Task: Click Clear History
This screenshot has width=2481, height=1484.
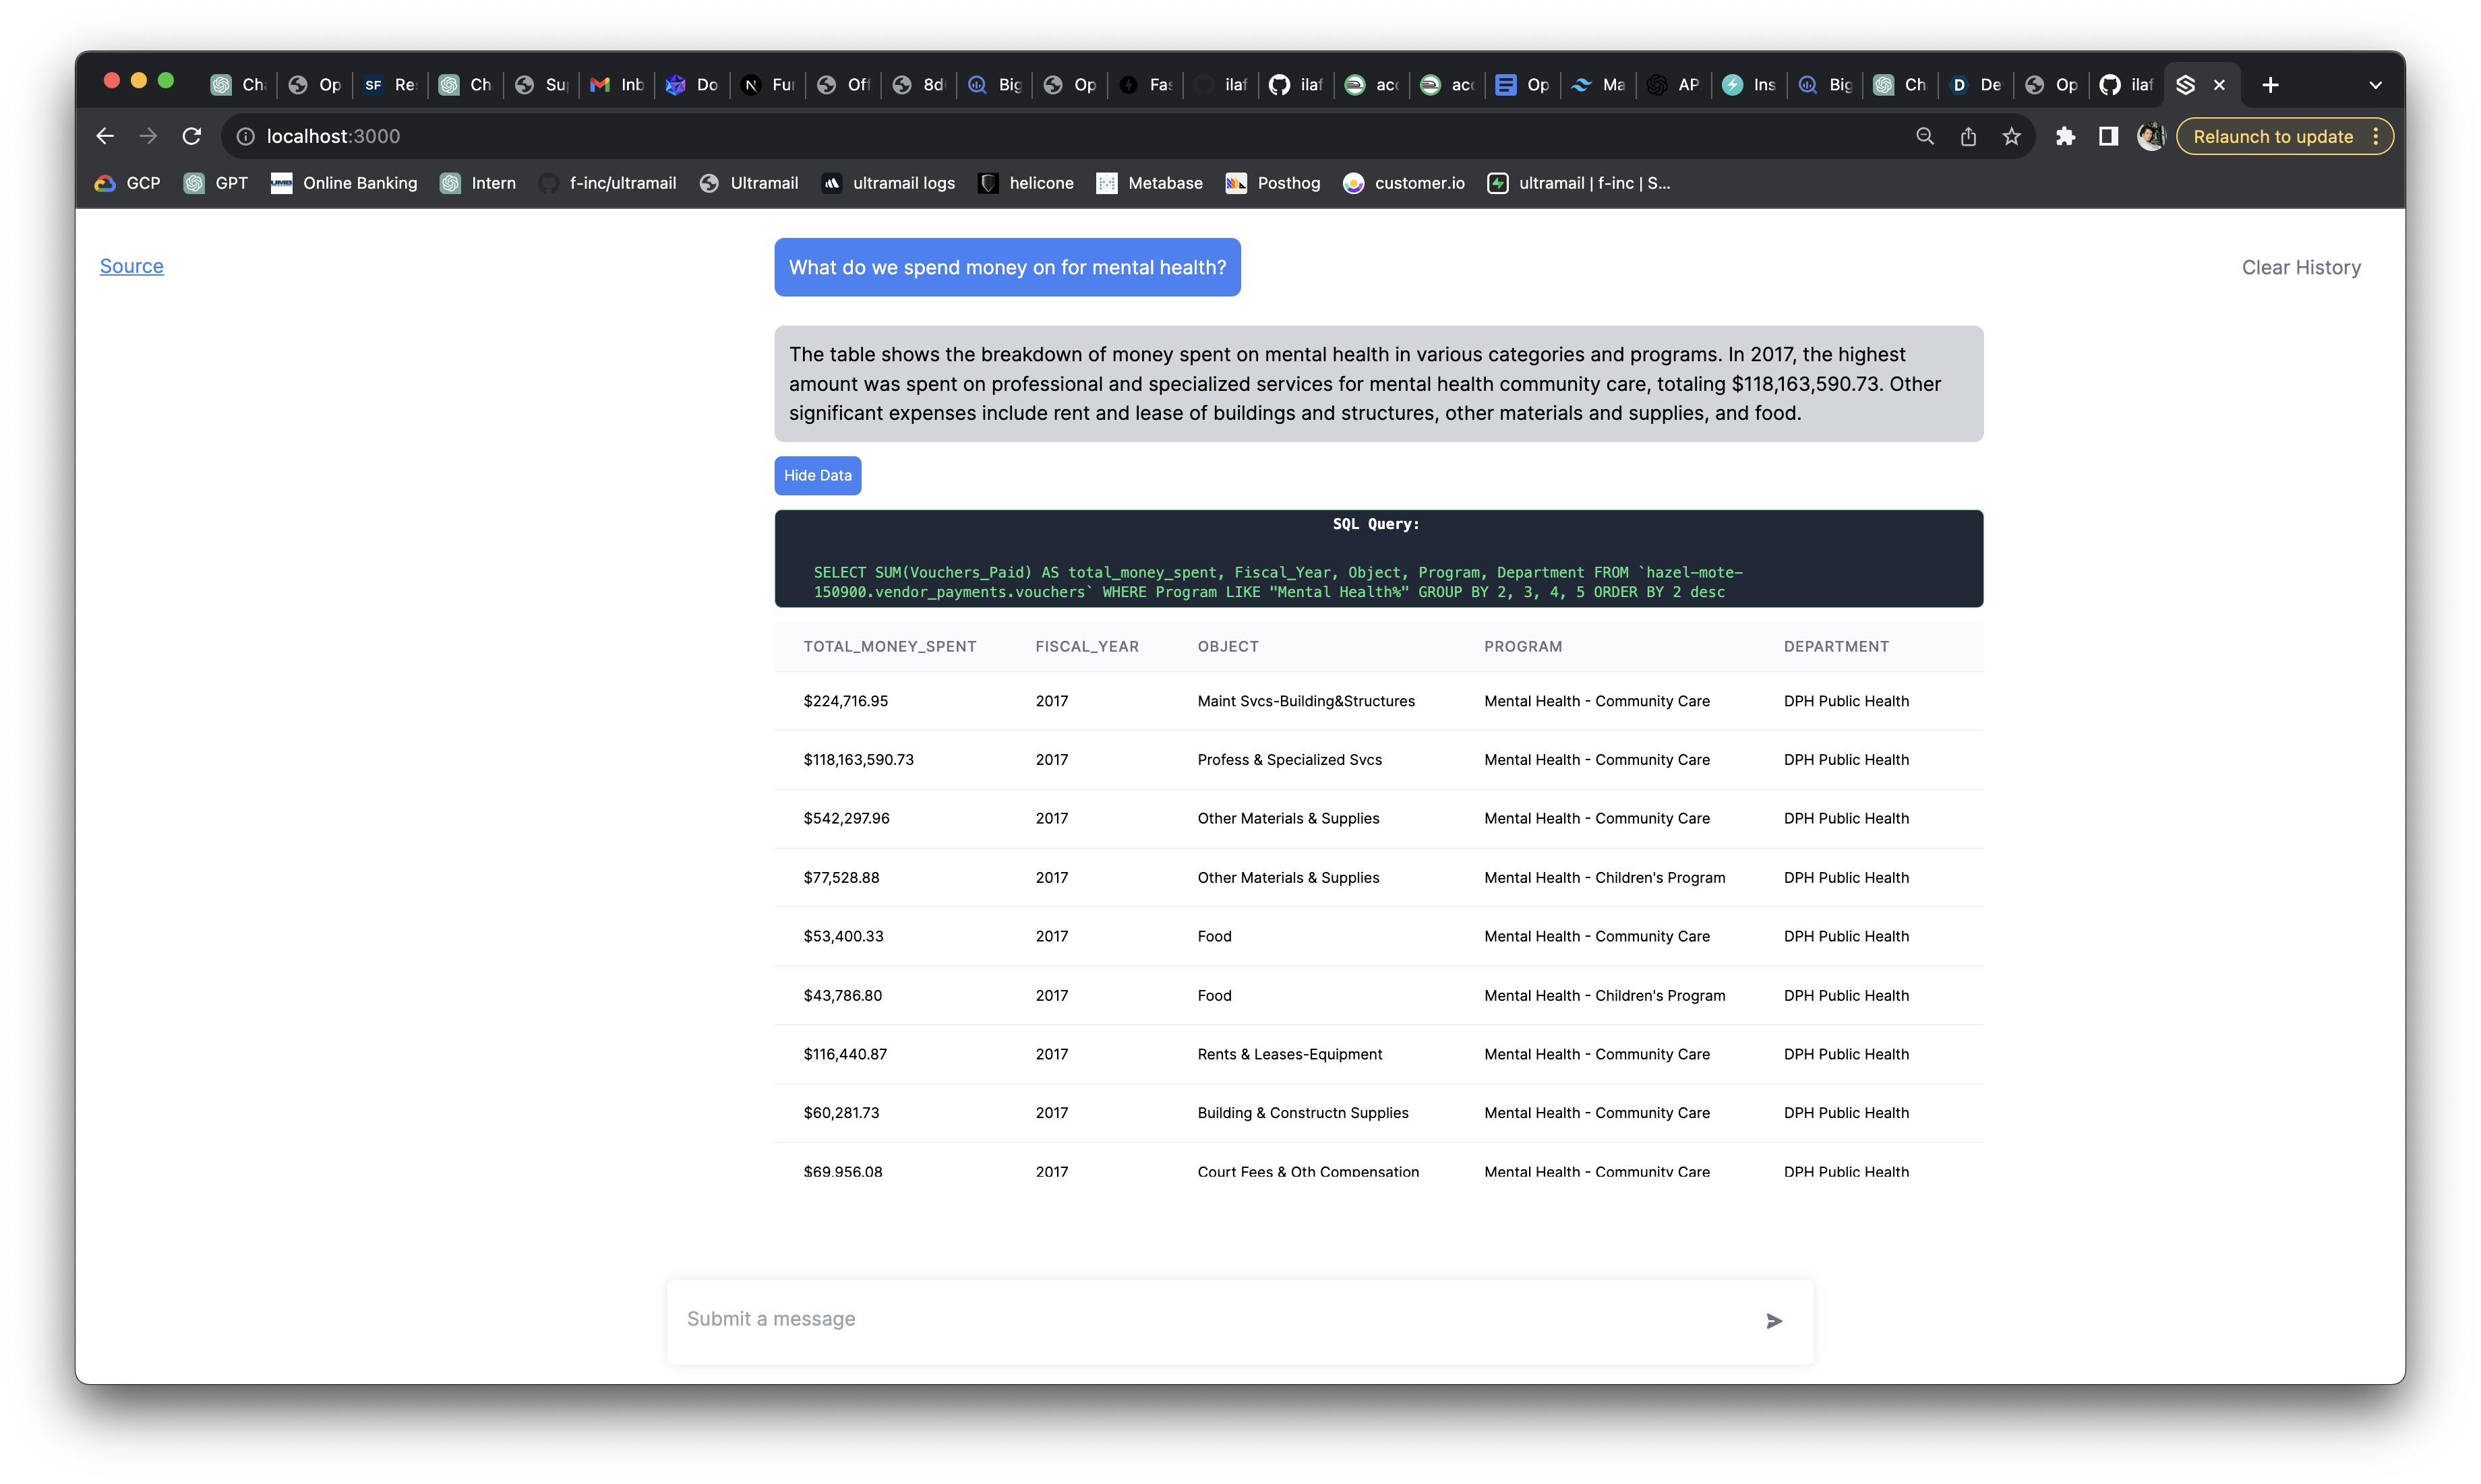Action: pos(2300,267)
